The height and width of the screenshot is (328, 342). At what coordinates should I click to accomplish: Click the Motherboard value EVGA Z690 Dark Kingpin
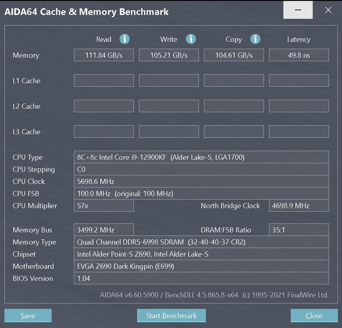[201, 266]
